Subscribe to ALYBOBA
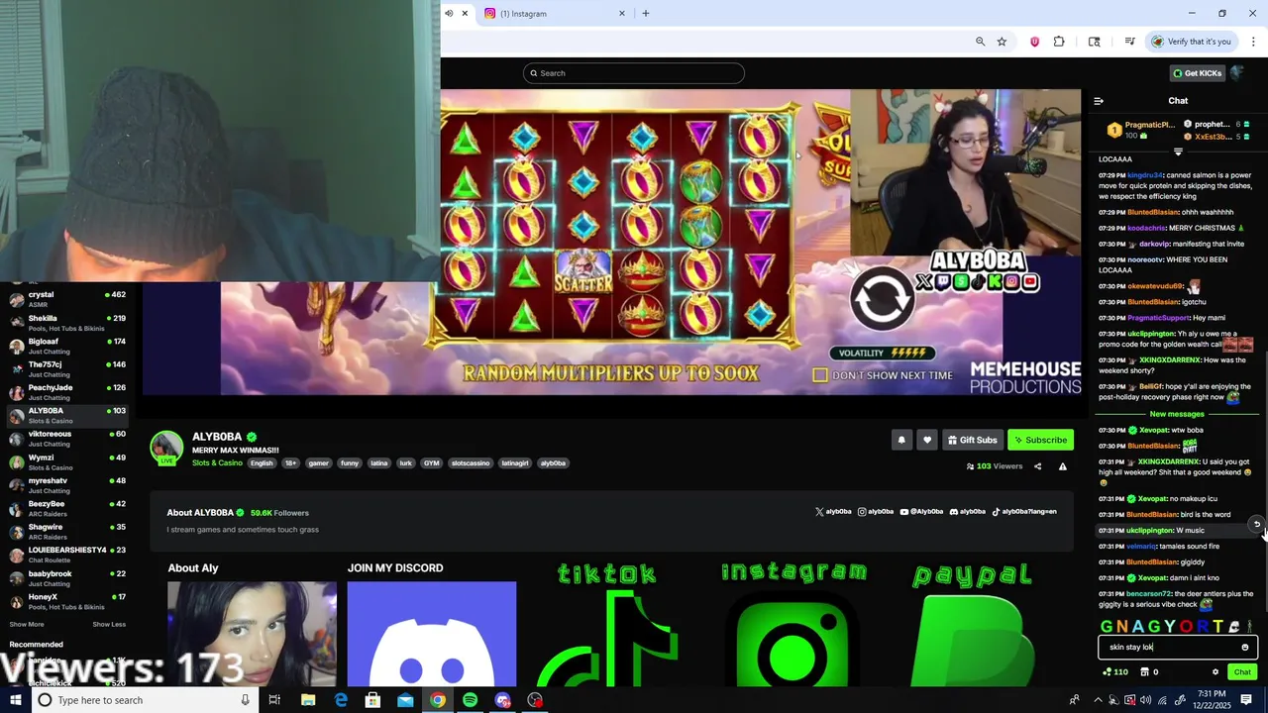 tap(1040, 440)
